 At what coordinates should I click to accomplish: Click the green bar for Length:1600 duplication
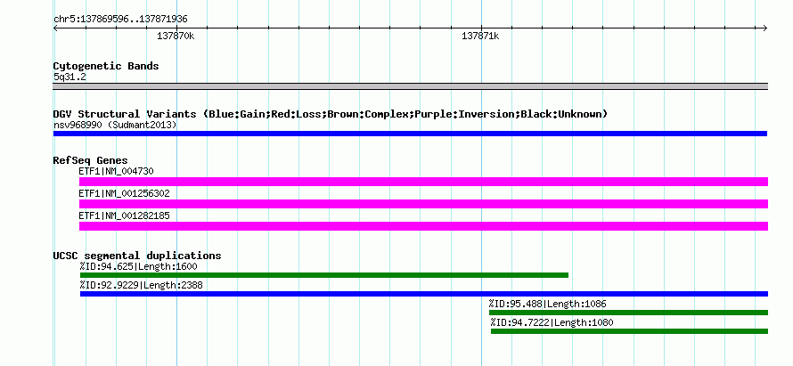coord(324,275)
